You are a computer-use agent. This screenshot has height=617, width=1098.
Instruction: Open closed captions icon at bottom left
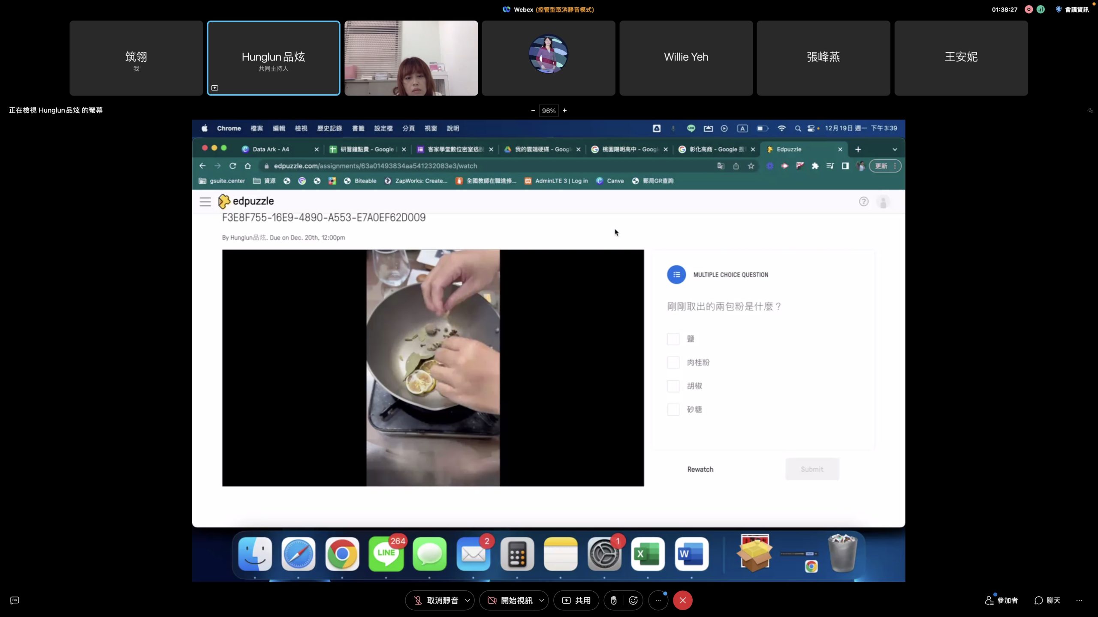[x=15, y=600]
